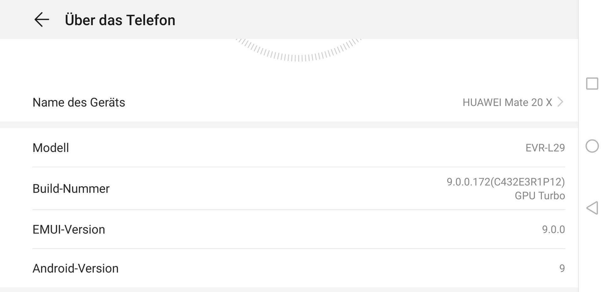Tap the Android version number 9
This screenshot has width=606, height=292.
[x=562, y=268]
